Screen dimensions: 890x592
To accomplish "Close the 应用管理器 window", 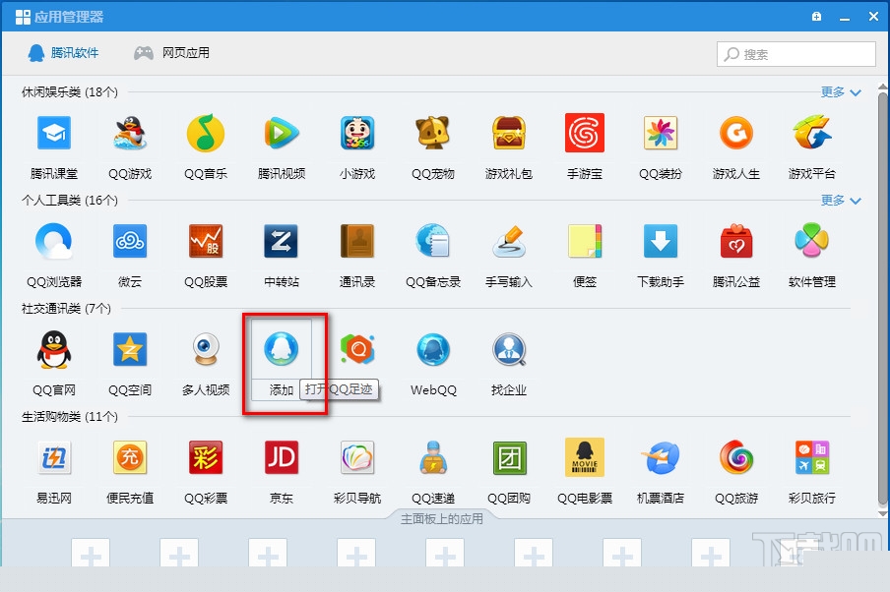I will [873, 17].
